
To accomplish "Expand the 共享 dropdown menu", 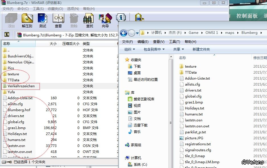I will [x=178, y=49].
